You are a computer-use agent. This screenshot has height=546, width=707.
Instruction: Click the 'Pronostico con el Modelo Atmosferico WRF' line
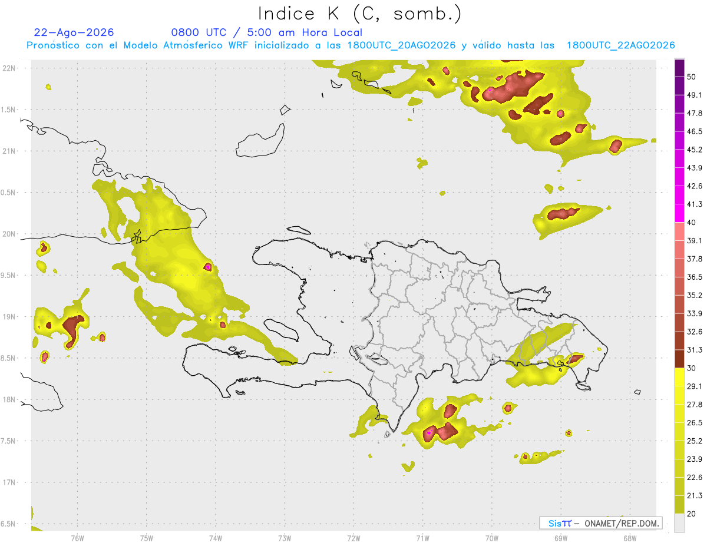(351, 45)
